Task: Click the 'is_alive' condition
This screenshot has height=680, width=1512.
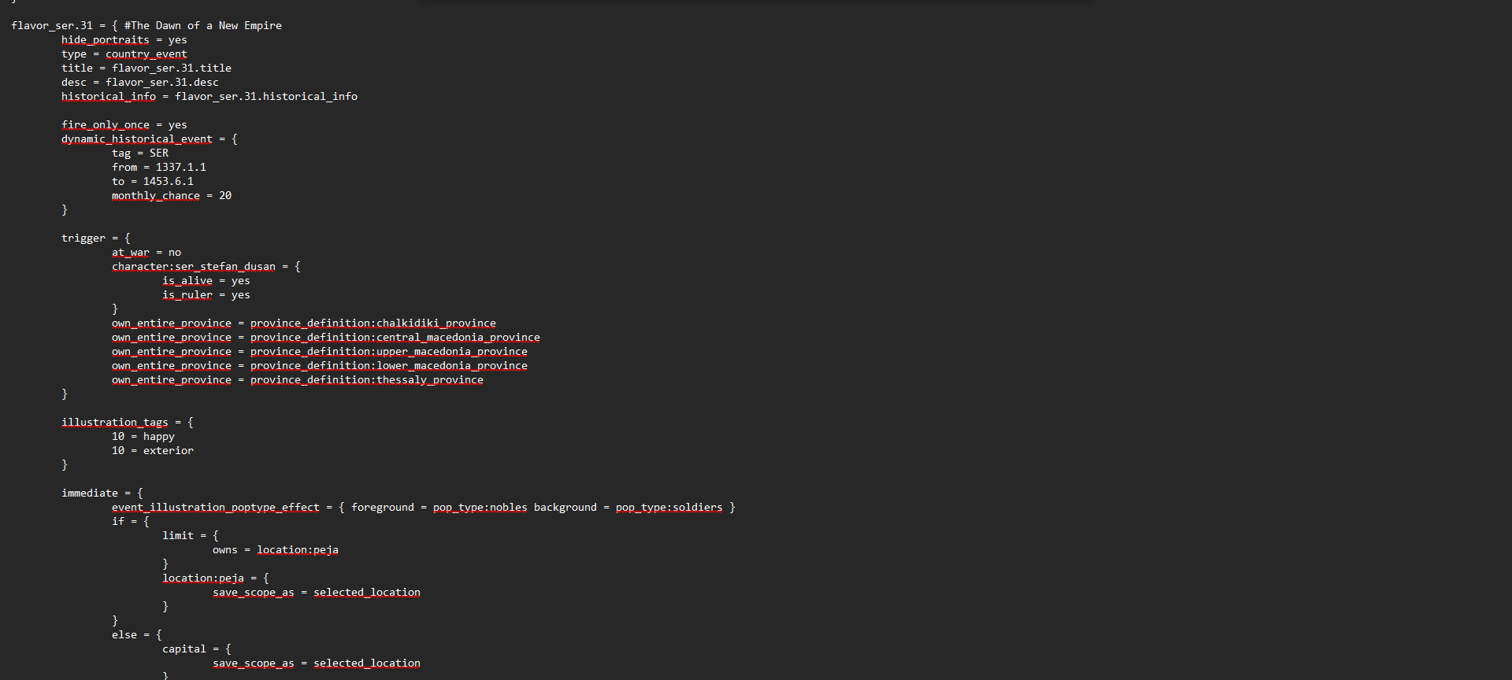Action: pyautogui.click(x=187, y=281)
